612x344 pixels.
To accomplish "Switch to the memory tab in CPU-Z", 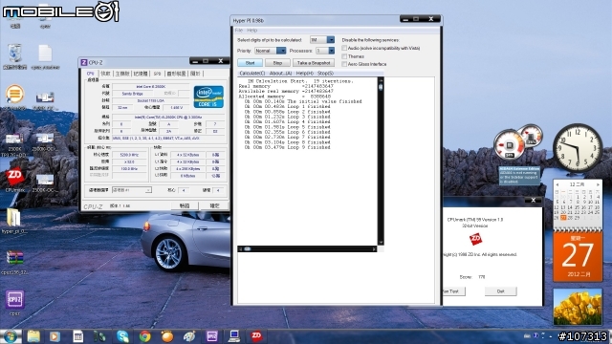I will click(141, 74).
